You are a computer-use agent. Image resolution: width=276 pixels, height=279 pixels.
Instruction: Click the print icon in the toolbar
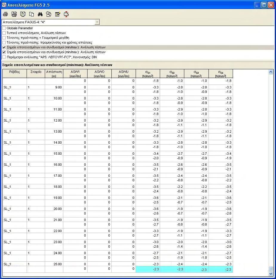tap(5, 14)
